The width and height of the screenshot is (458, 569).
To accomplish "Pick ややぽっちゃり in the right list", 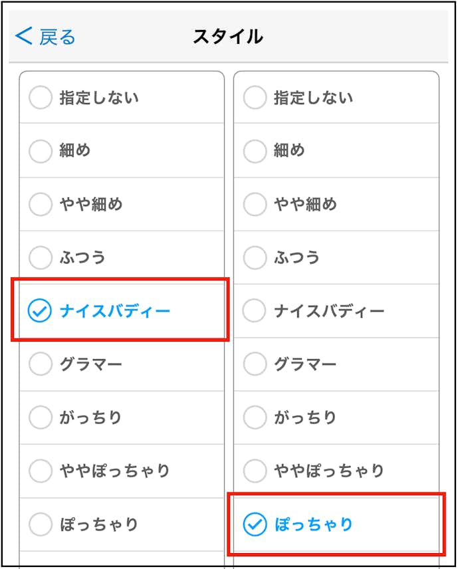I will click(255, 471).
